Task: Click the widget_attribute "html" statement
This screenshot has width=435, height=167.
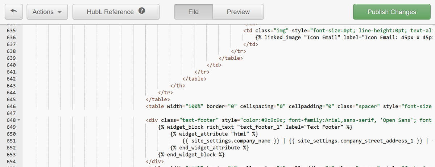Action: [x=214, y=134]
